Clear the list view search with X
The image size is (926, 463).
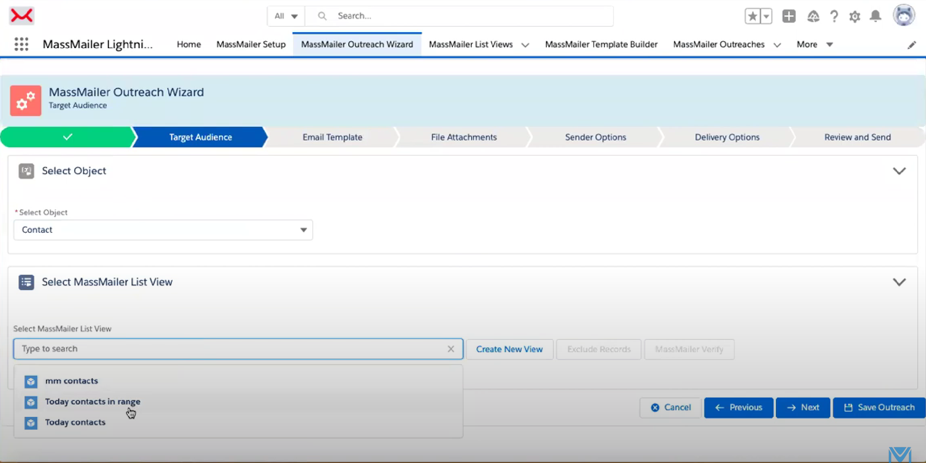point(451,349)
